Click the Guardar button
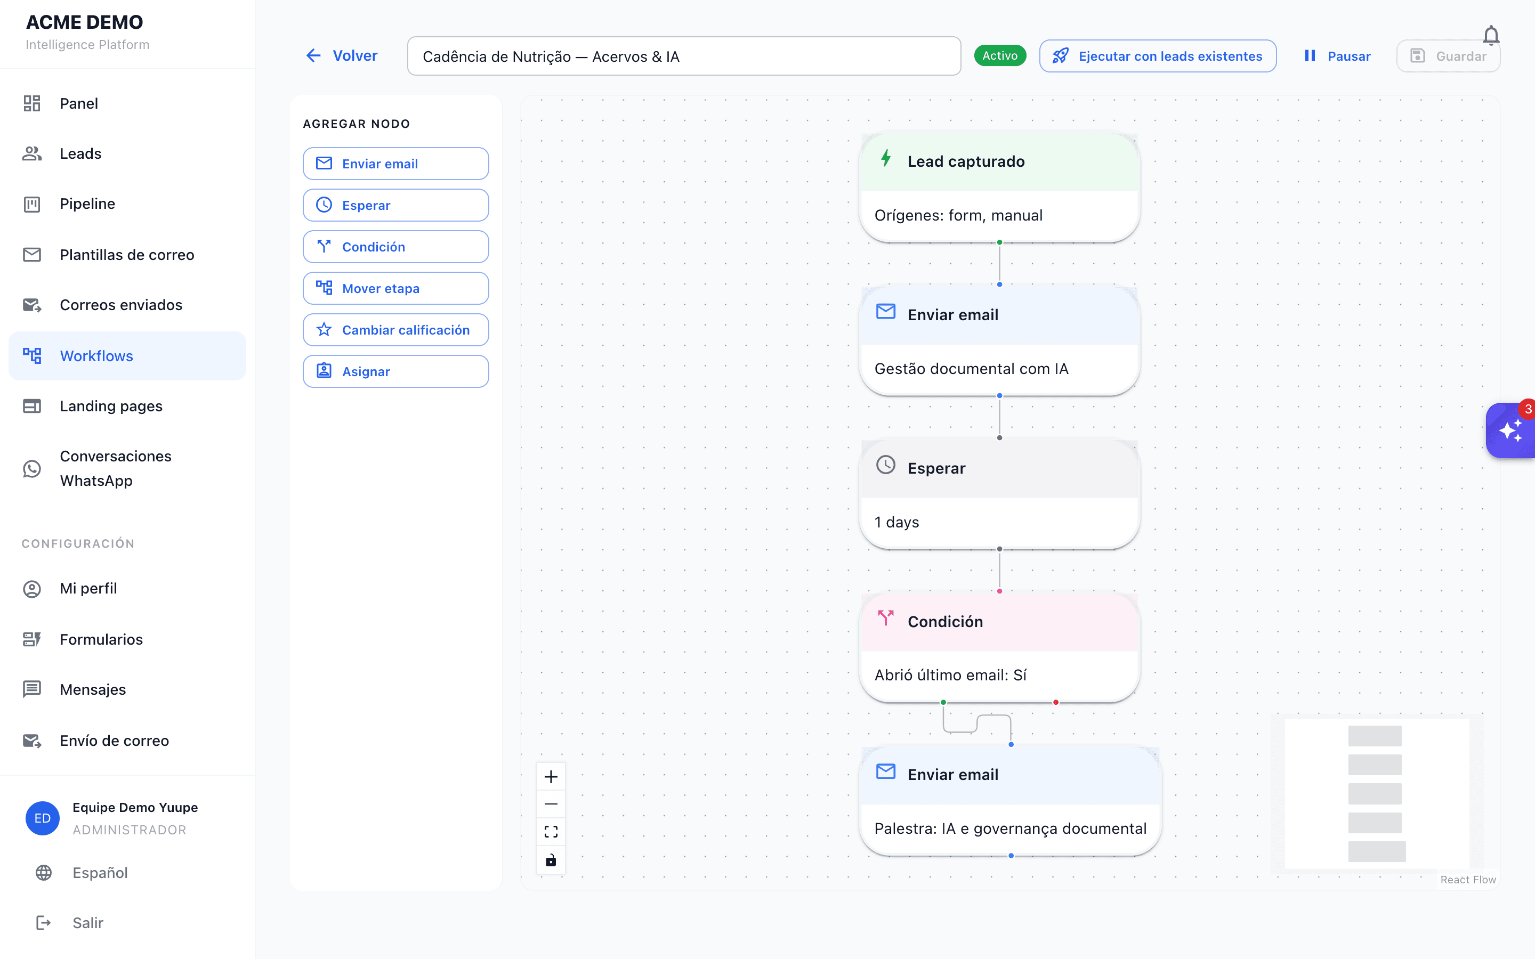Viewport: 1535px width, 959px height. tap(1448, 56)
